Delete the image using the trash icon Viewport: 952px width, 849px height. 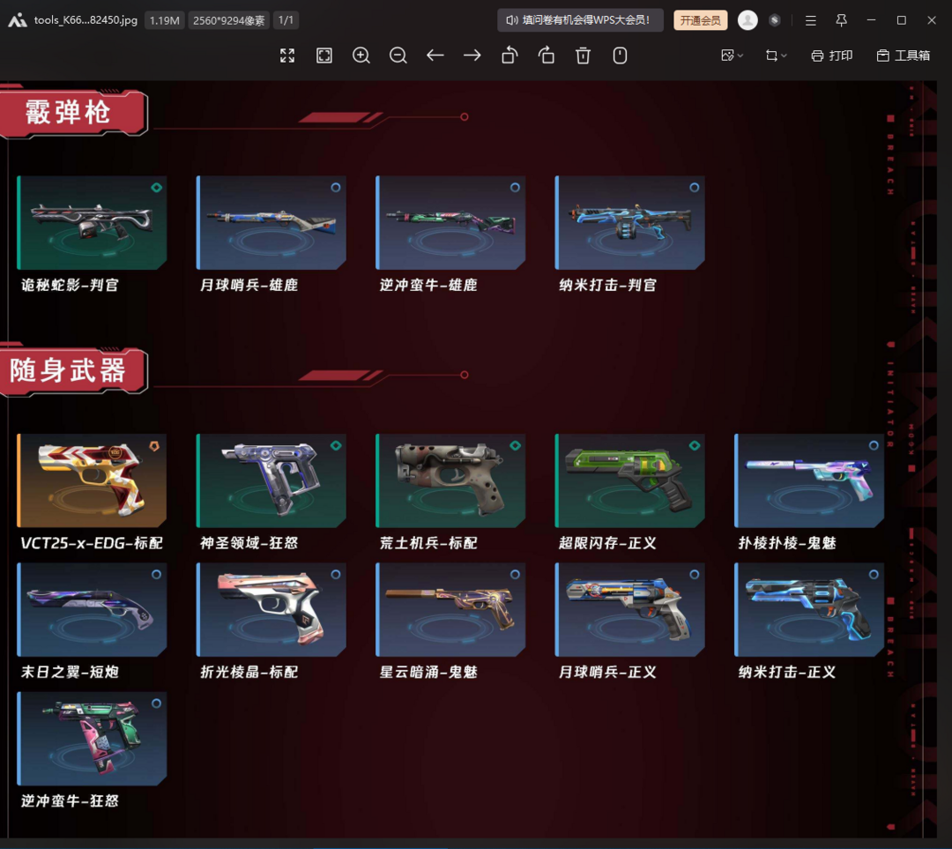pyautogui.click(x=583, y=56)
